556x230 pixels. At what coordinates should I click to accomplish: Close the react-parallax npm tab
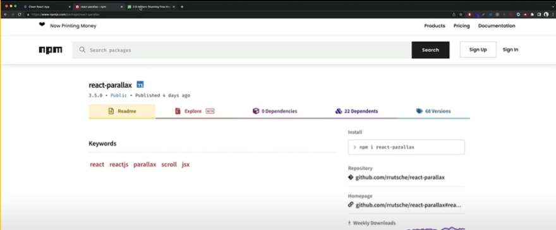[x=122, y=7]
